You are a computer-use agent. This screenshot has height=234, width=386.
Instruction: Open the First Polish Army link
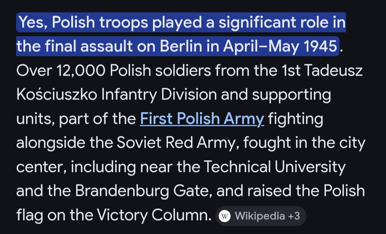pos(202,119)
